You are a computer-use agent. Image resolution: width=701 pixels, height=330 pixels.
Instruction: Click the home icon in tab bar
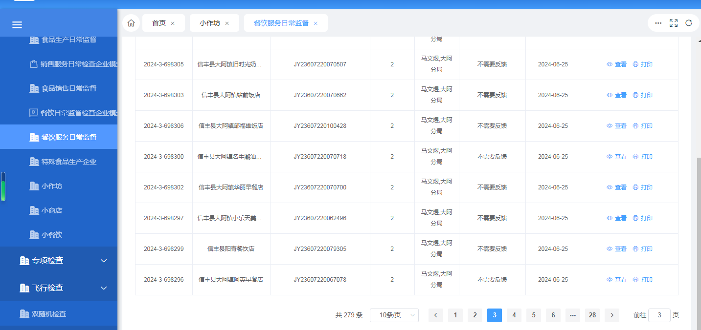tap(131, 23)
